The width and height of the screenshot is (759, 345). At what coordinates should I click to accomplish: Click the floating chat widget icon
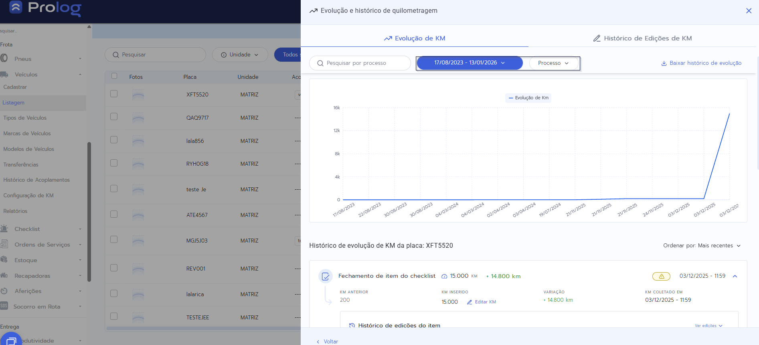11,340
